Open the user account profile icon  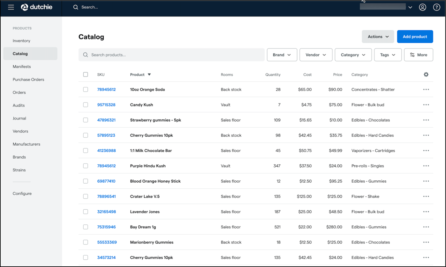[x=422, y=7]
